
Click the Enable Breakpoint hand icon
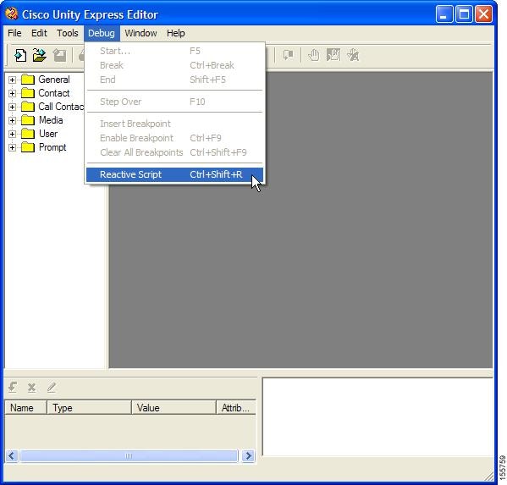(333, 55)
